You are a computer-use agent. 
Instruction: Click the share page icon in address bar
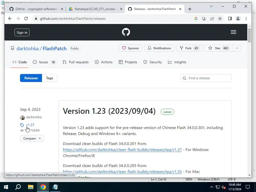(212, 18)
